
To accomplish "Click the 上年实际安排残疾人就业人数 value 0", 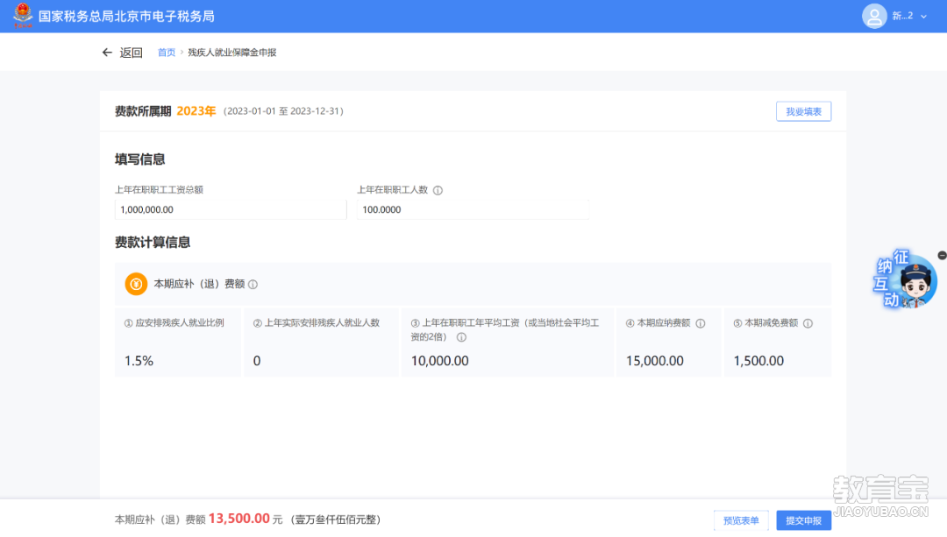I will coord(257,361).
